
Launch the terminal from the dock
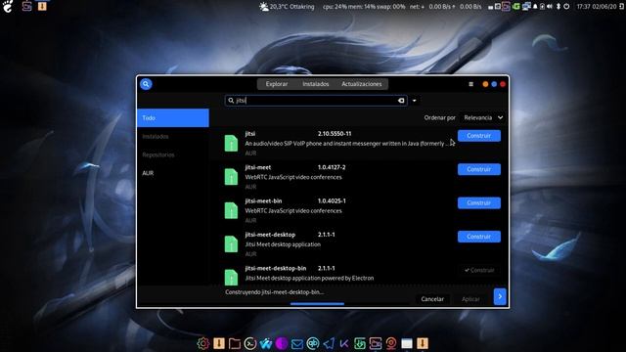tap(250, 343)
